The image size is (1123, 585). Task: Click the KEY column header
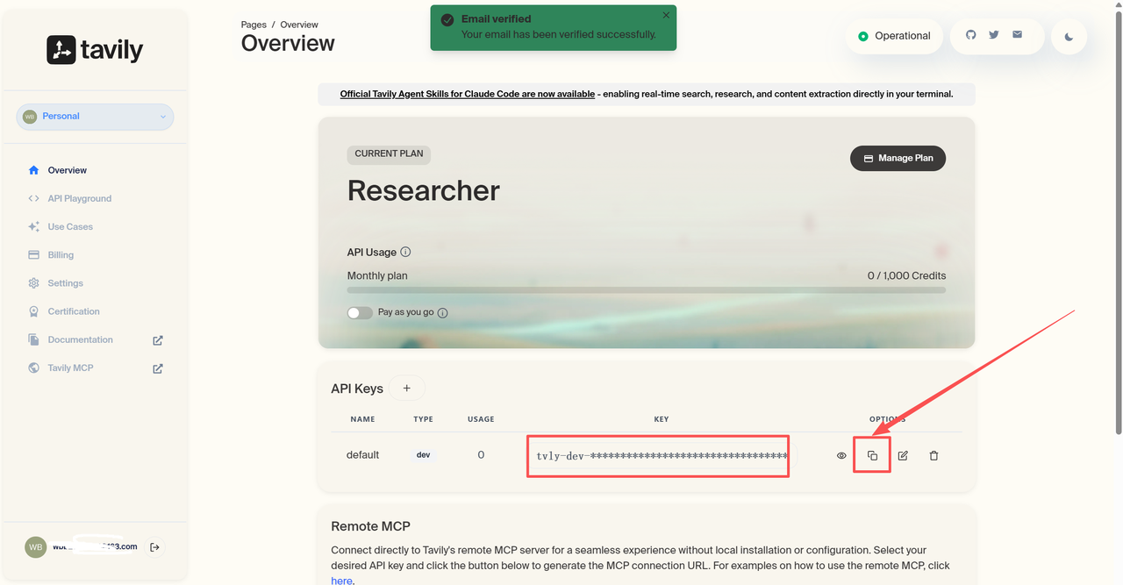(662, 419)
